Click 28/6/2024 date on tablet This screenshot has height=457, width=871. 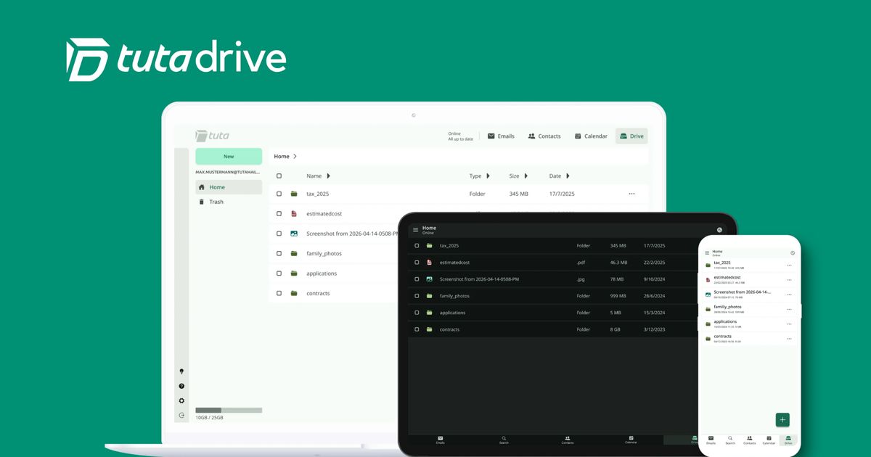[654, 296]
